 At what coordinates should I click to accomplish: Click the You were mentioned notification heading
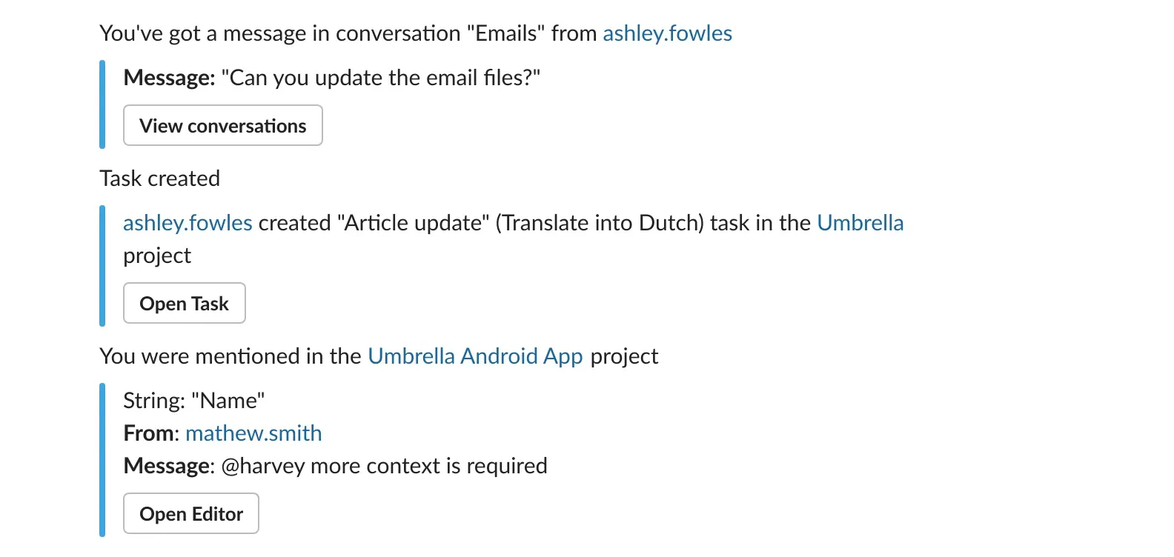pyautogui.click(x=378, y=356)
